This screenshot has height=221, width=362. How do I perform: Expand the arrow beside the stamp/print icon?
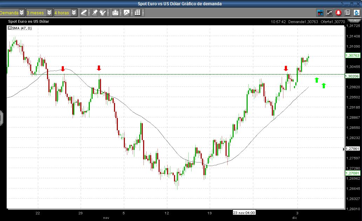pyautogui.click(x=120, y=13)
